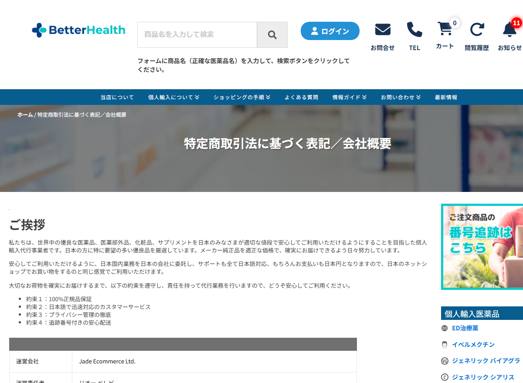The width and height of the screenshot is (523, 383).
Task: Click the search magnifier button
Action: click(x=272, y=35)
